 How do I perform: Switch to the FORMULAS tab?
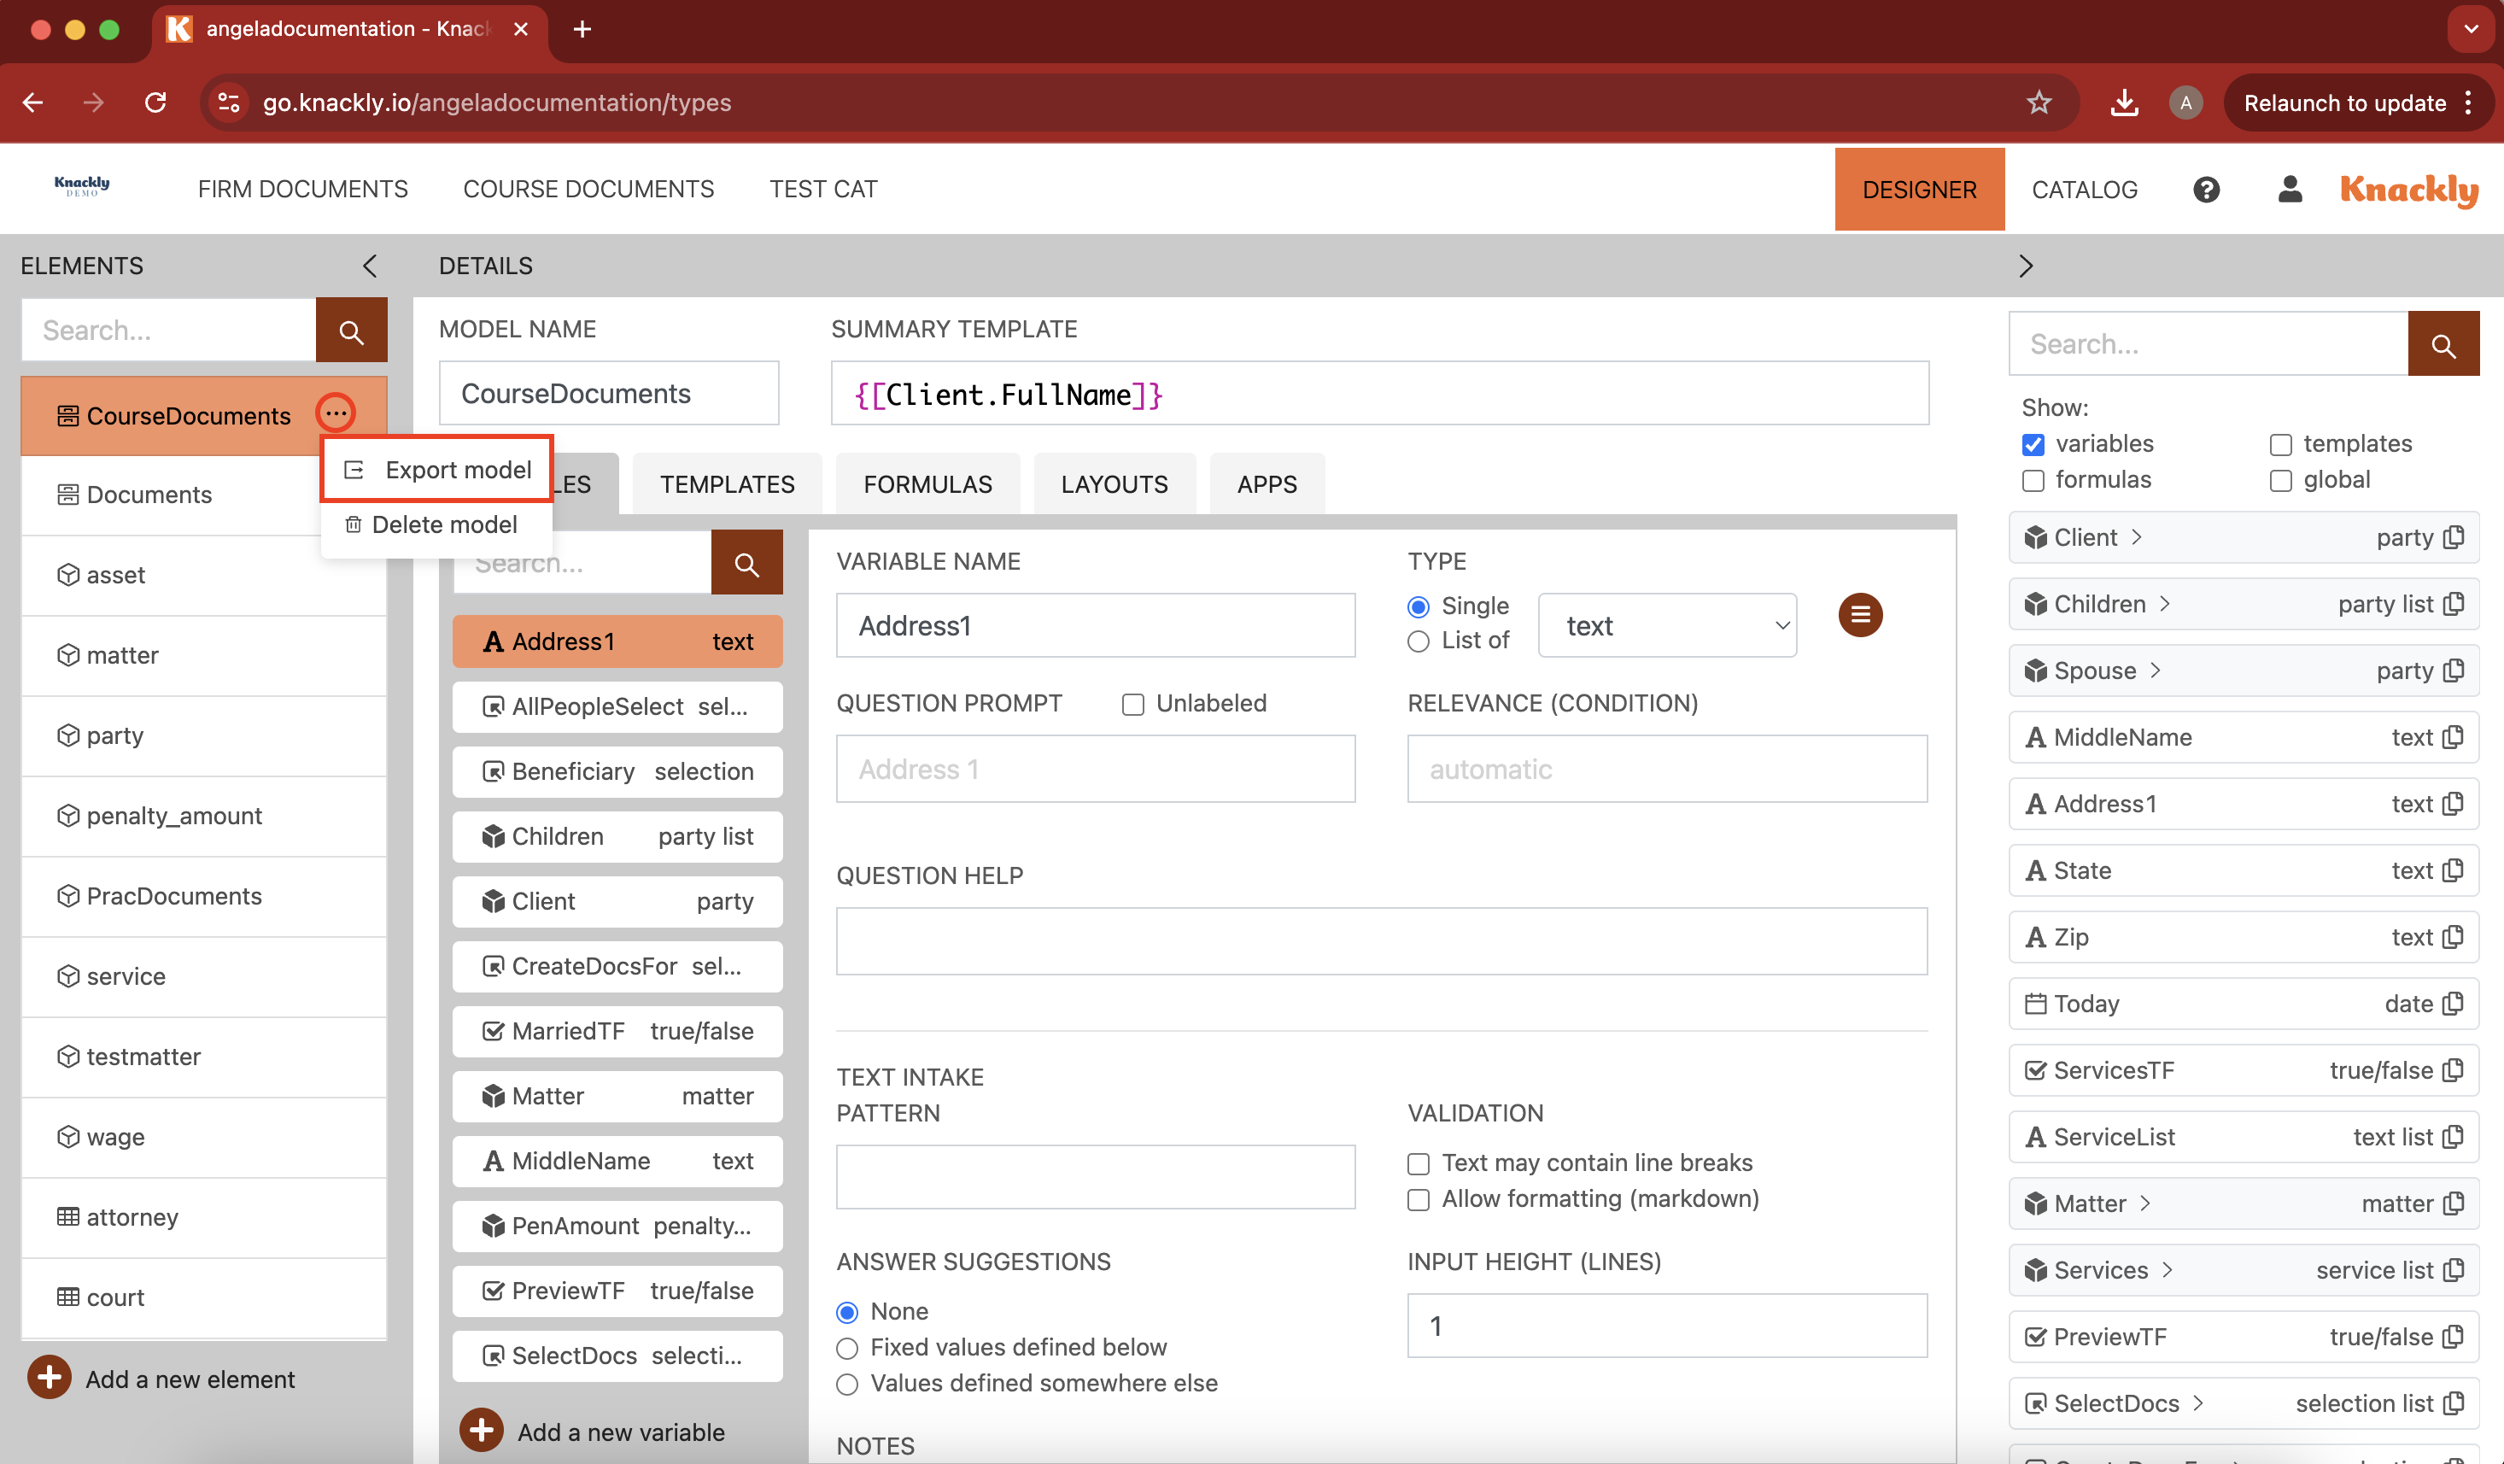click(x=926, y=484)
